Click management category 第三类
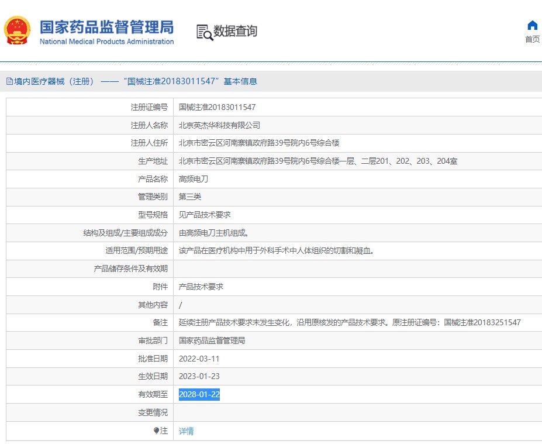 tap(190, 197)
